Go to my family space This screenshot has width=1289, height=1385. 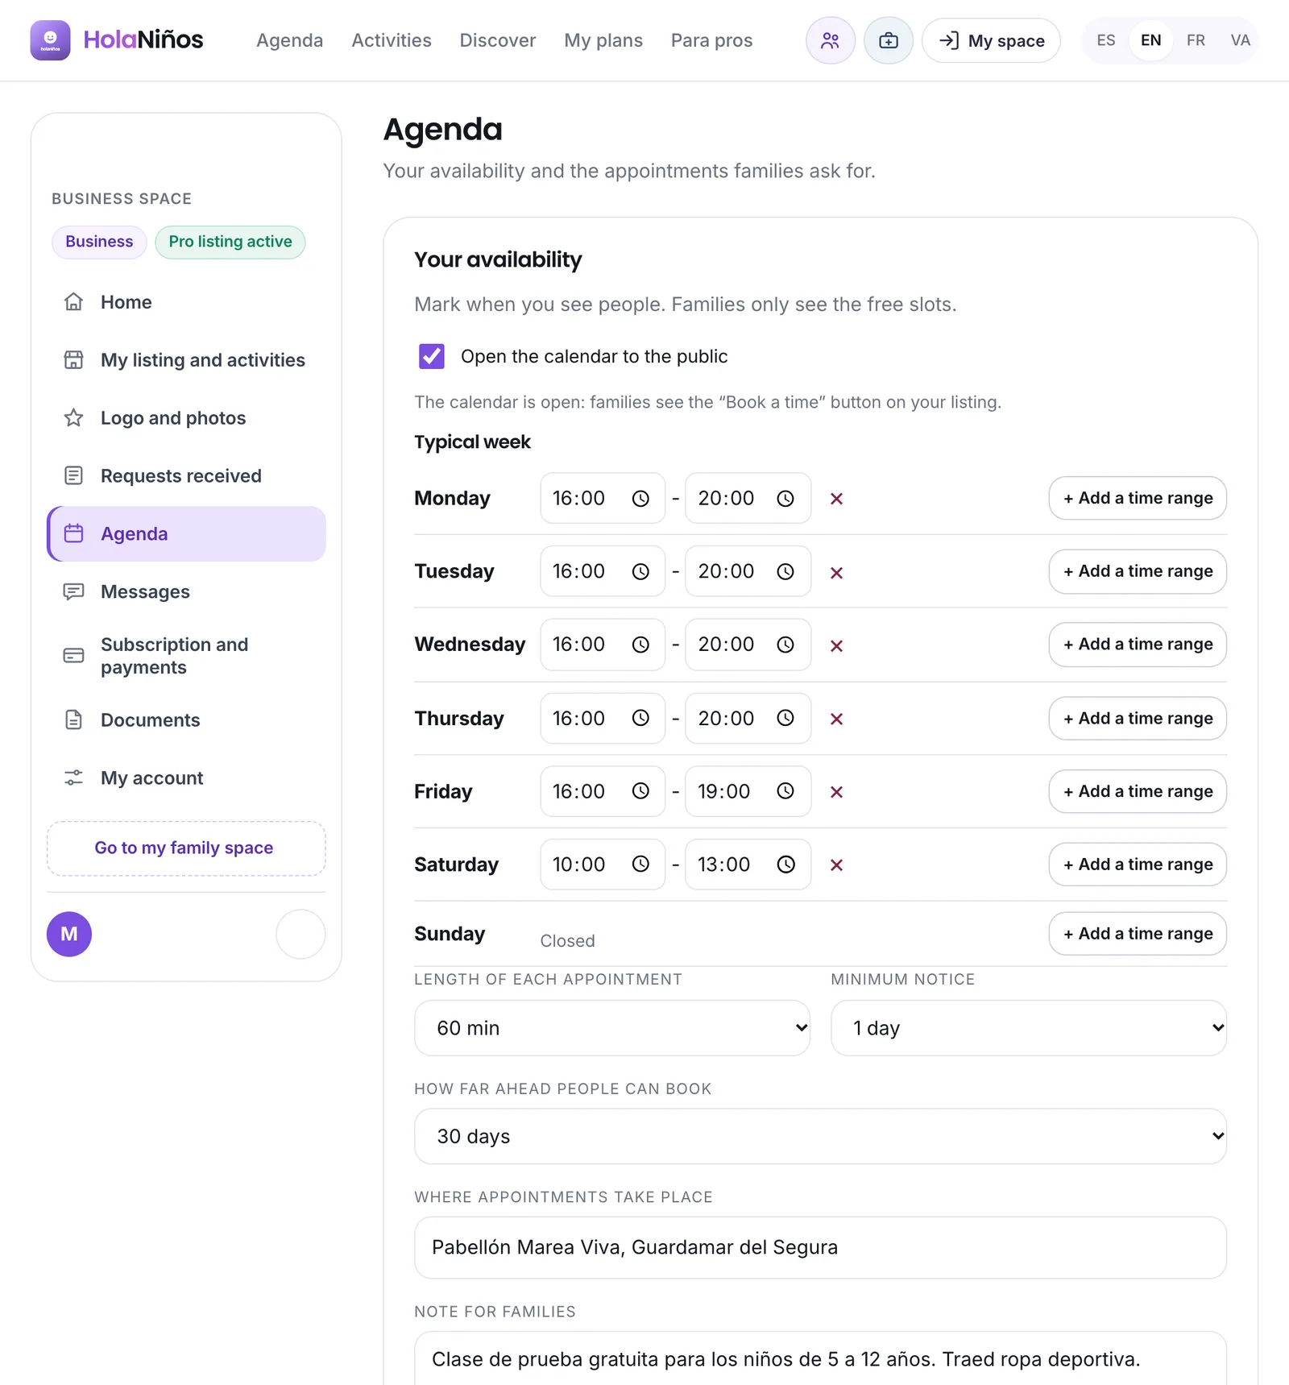(x=186, y=848)
